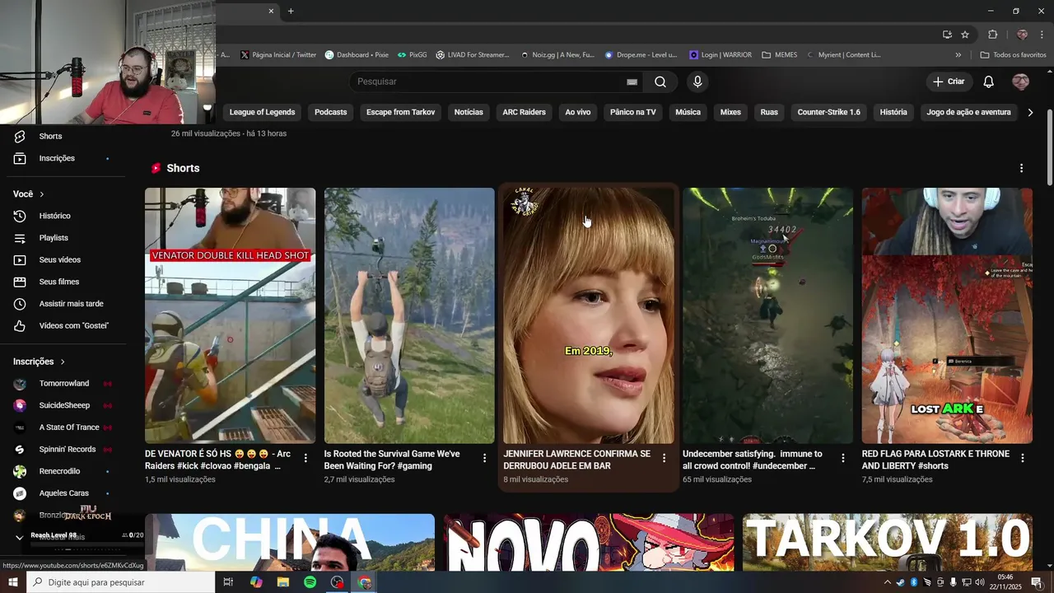Open Dashboard • Pixie bookmark
This screenshot has height=593, width=1054.
tap(357, 55)
